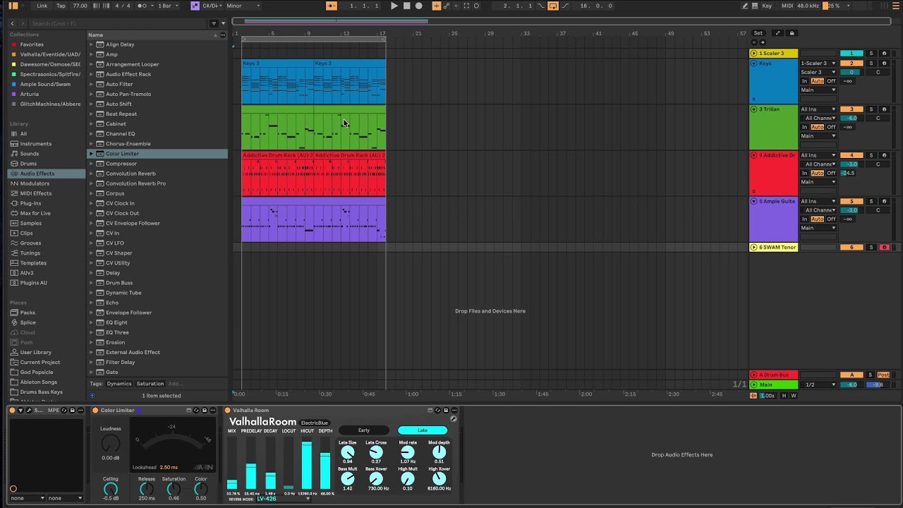The image size is (903, 508).
Task: Click the Late Size knob
Action: pos(347,452)
